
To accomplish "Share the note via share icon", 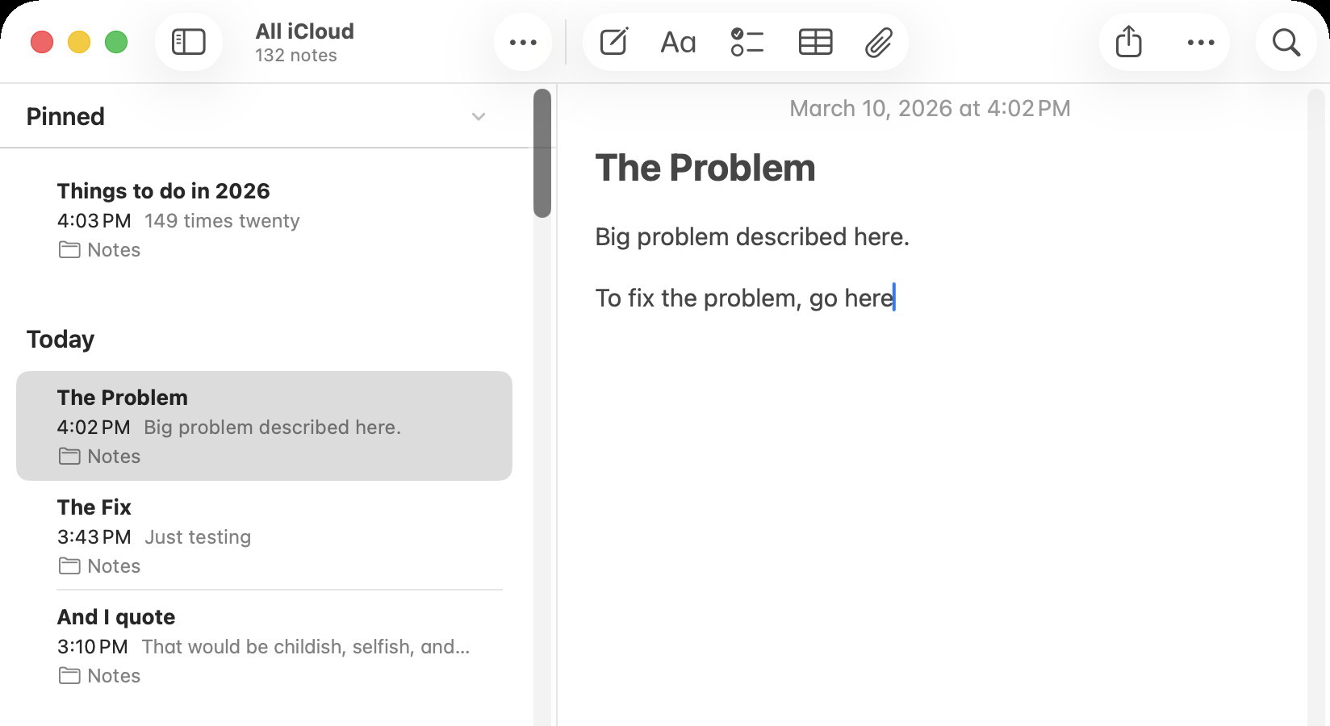I will click(x=1128, y=42).
